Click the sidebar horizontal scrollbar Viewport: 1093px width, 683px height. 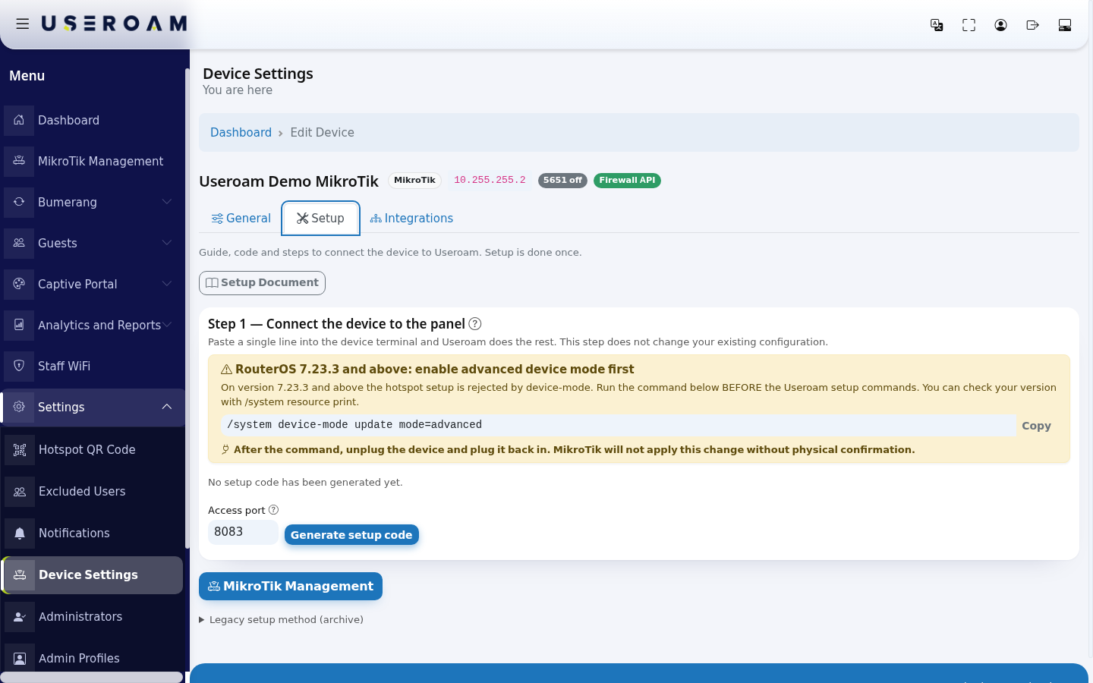click(x=92, y=677)
